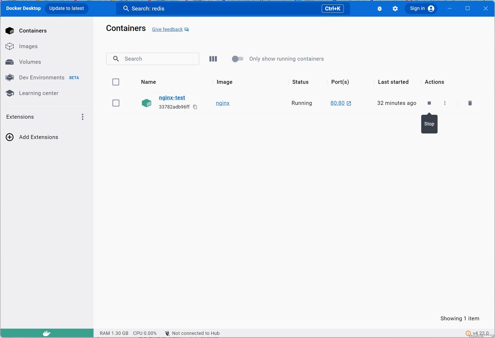Maximize the Docker Desktop window

467,8
